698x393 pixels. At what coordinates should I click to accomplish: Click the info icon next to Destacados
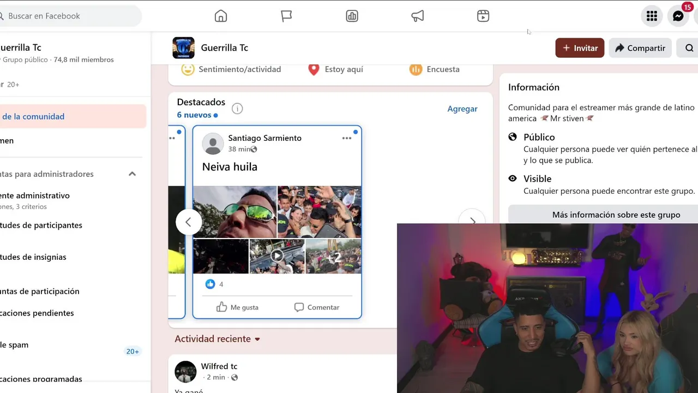237,108
